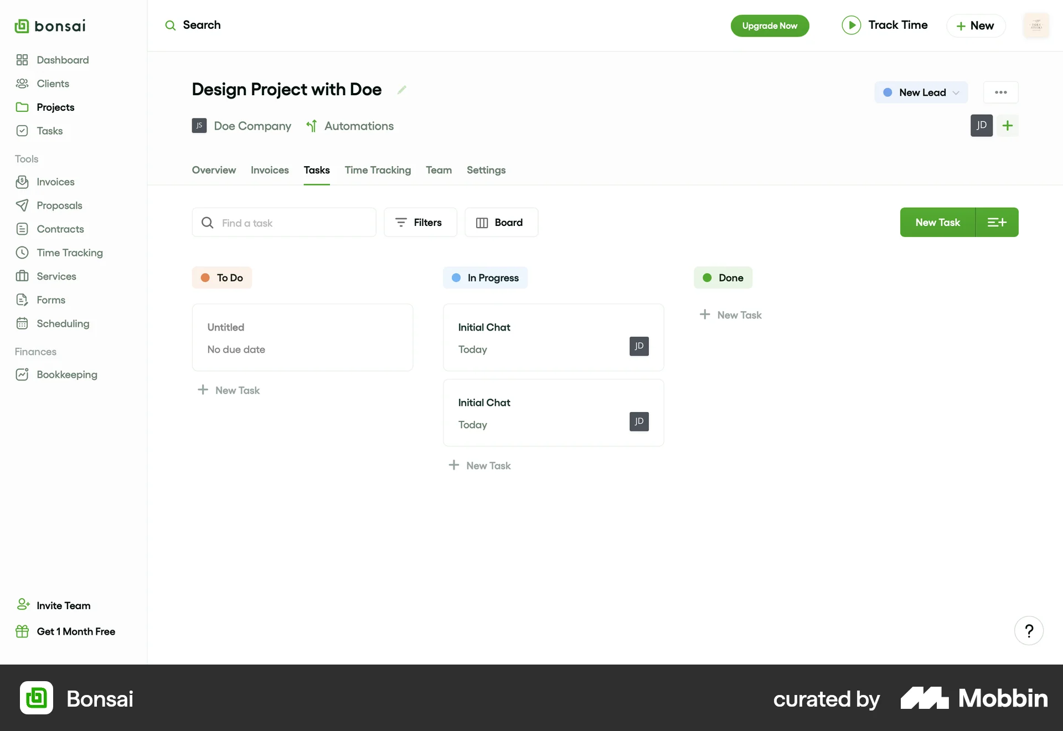The height and width of the screenshot is (731, 1063).
Task: Open the Invoices tool from the sidebar
Action: pyautogui.click(x=22, y=182)
